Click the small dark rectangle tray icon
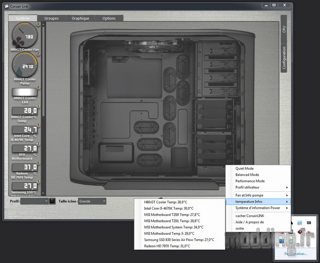Screen dimensions: 320x263 tap(309, 223)
